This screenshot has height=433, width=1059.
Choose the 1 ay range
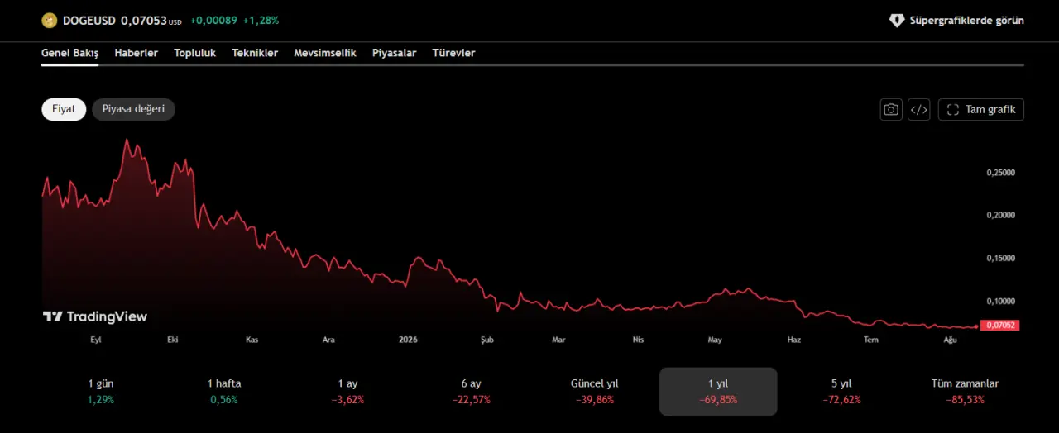click(347, 392)
